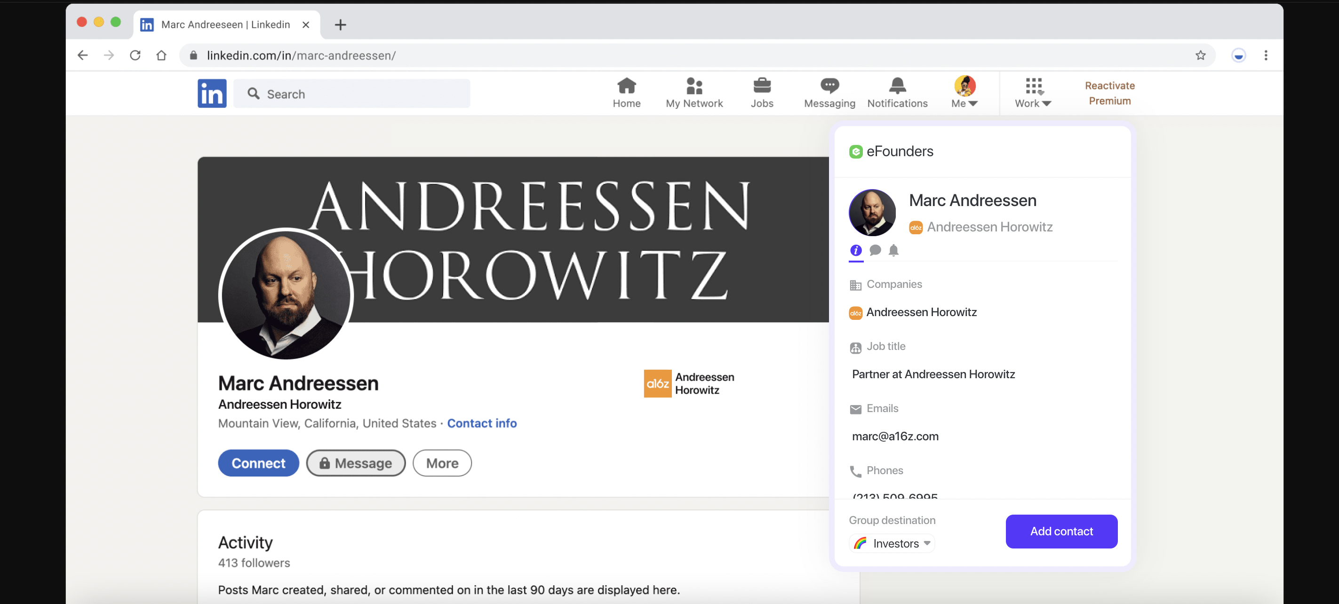Click the Connect button
Viewport: 1339px width, 604px height.
(x=258, y=462)
